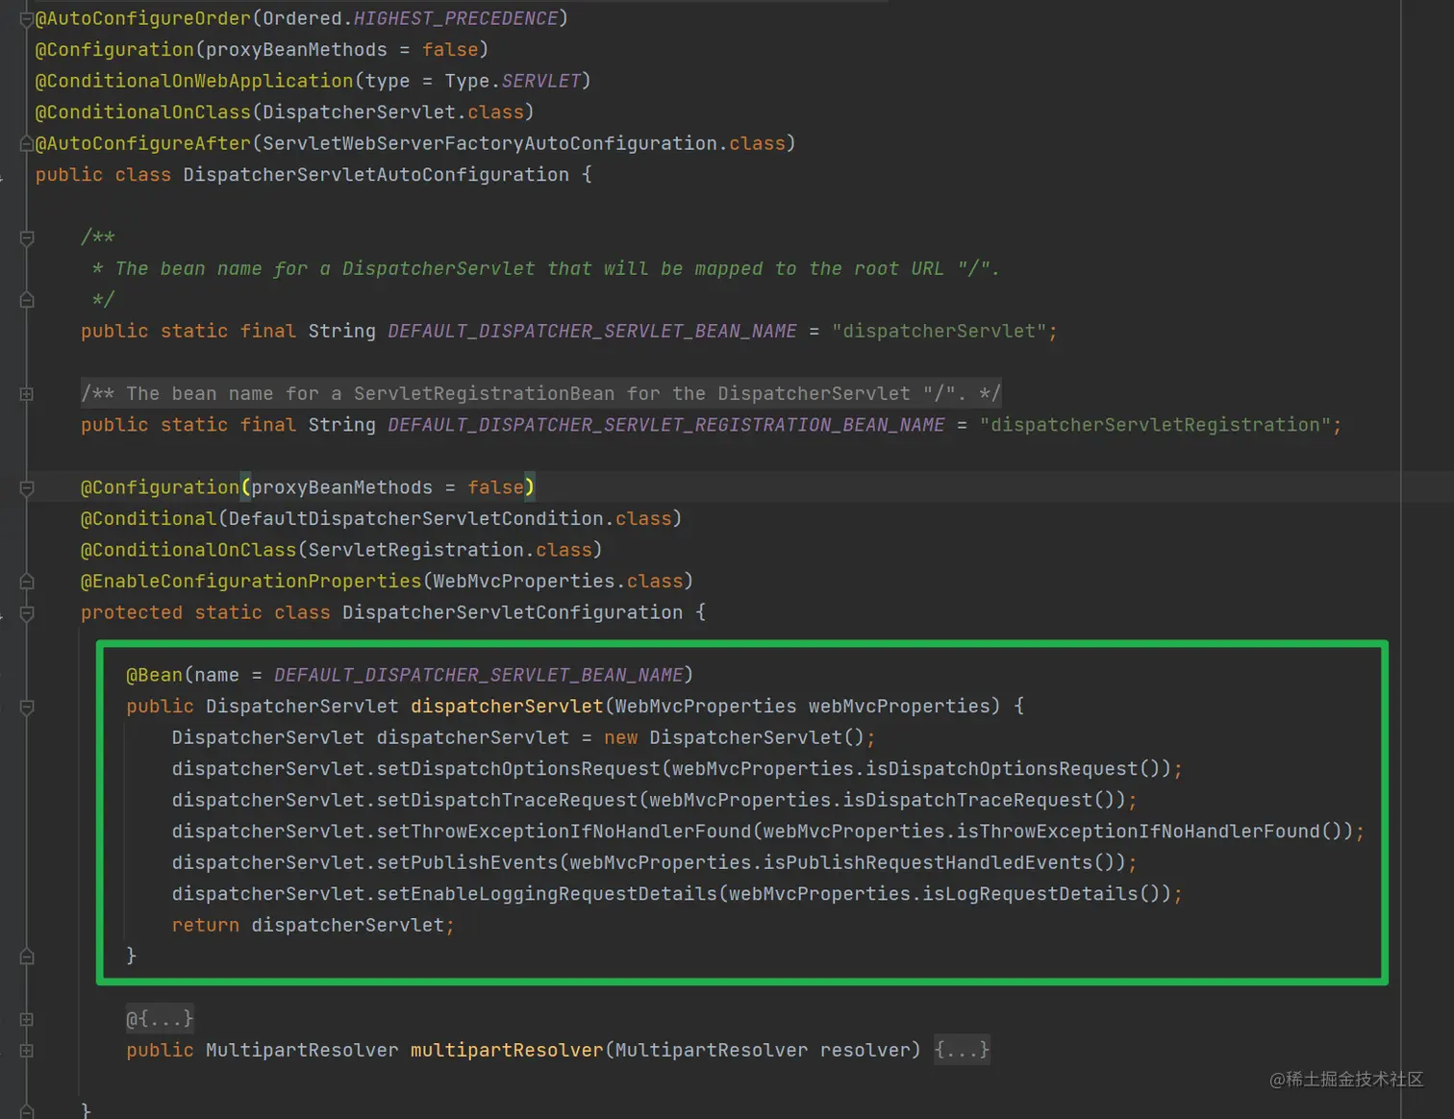Click 'false' in top-level @Configuration
Image resolution: width=1454 pixels, height=1119 pixels.
click(450, 50)
